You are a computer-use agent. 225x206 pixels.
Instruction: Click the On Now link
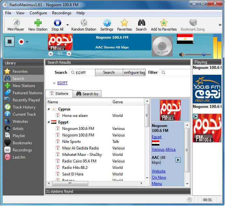(159, 177)
